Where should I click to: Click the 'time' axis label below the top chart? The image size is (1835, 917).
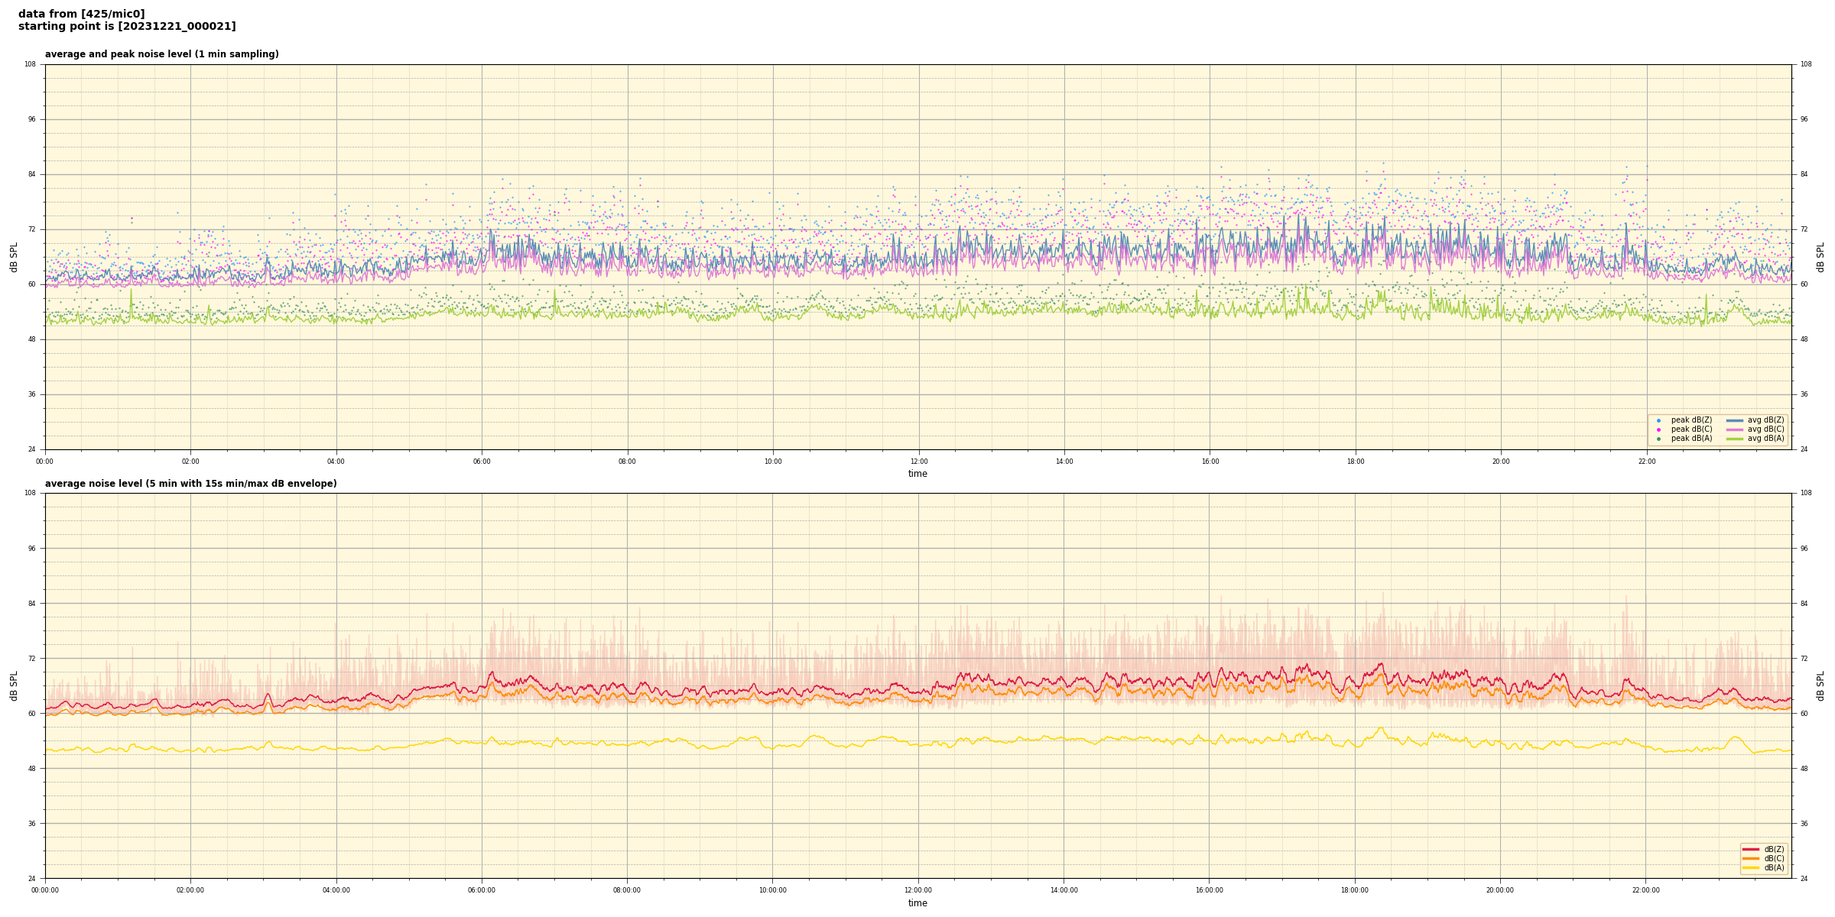click(917, 474)
